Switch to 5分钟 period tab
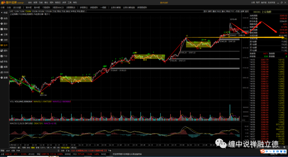 coord(22,11)
